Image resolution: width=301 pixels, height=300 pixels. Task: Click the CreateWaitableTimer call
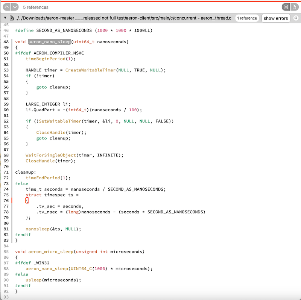(90, 70)
